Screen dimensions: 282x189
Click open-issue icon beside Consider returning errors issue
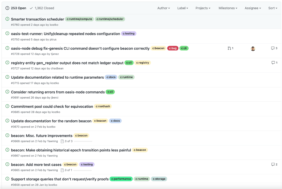[7, 92]
